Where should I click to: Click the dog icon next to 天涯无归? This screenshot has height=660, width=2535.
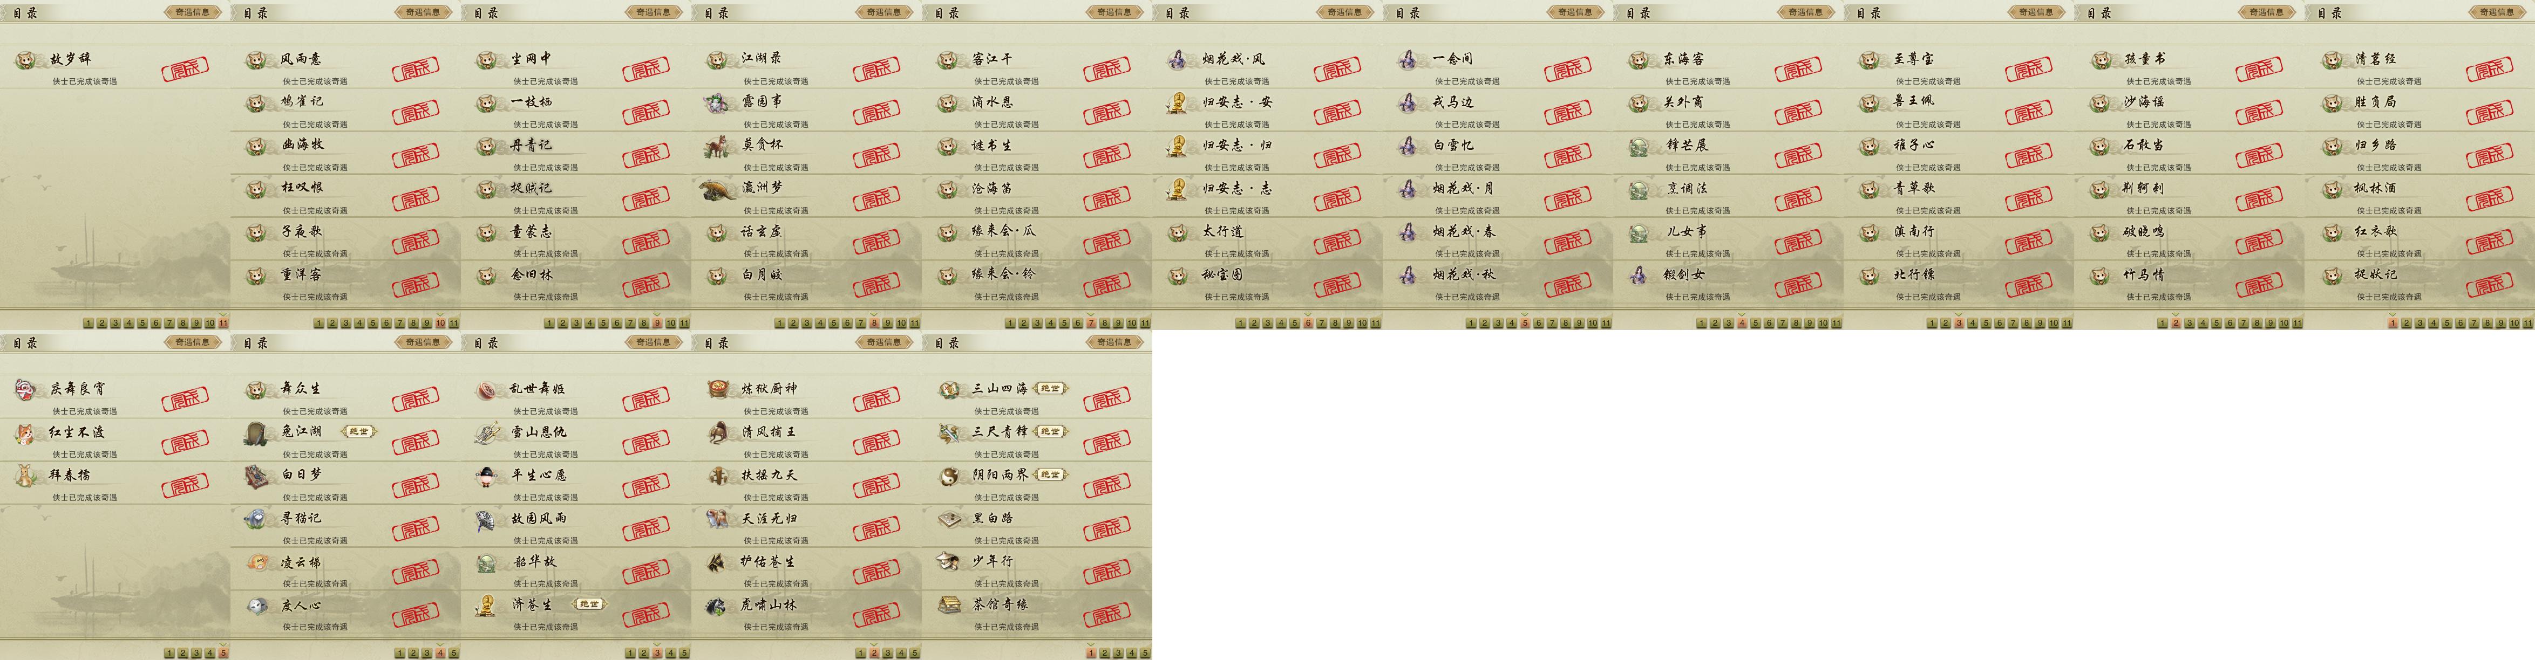(717, 518)
